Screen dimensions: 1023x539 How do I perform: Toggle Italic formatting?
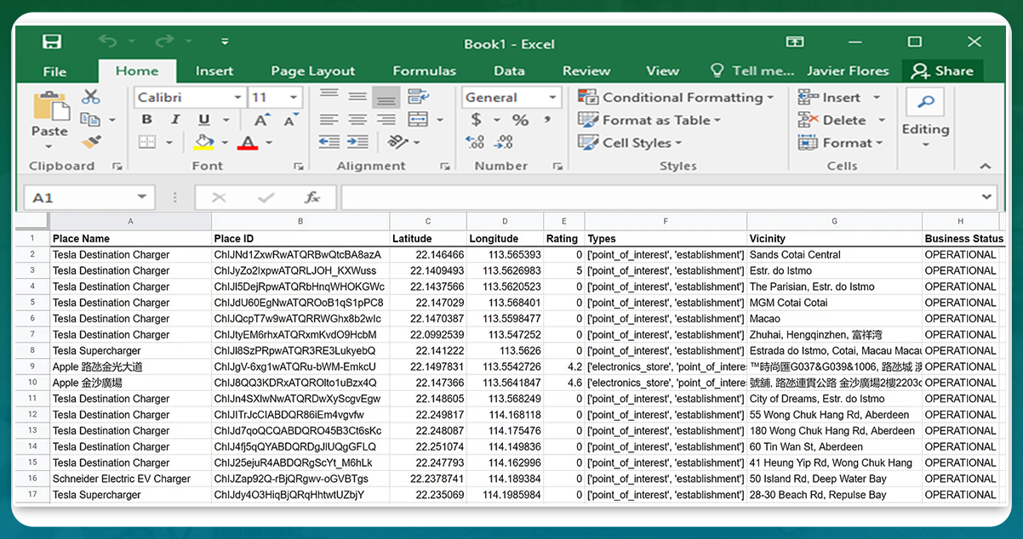pos(175,120)
